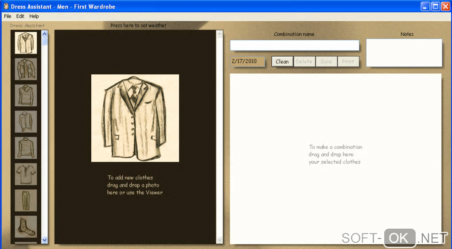Screen dimensions: 452x249
Task: Click the up arrow of clothes viewer scrollbar
Action: click(219, 34)
